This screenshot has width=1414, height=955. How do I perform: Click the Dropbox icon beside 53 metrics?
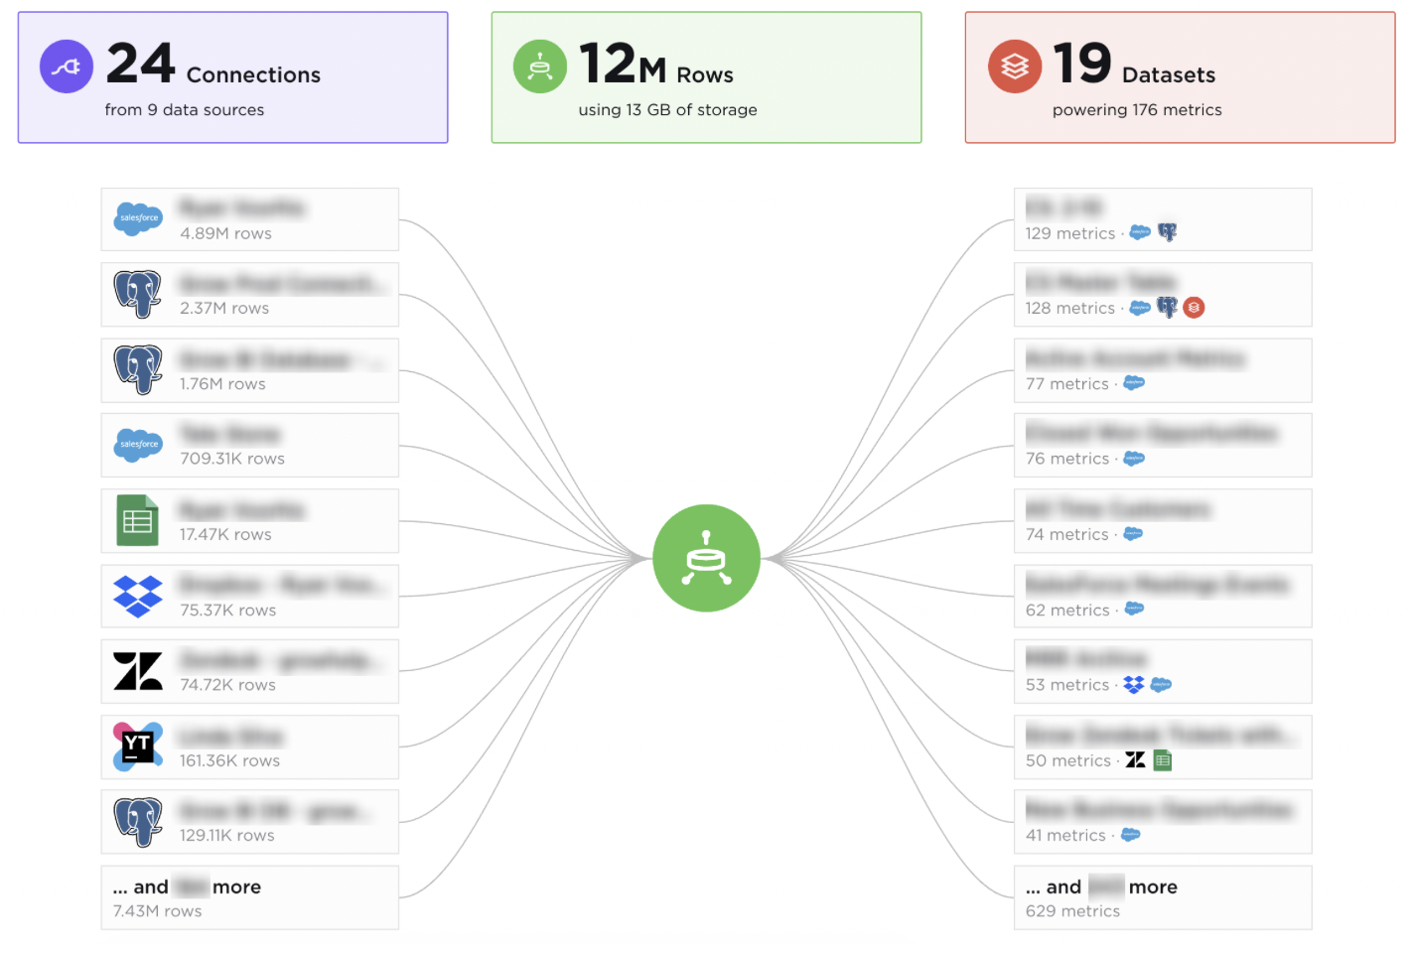1133,685
